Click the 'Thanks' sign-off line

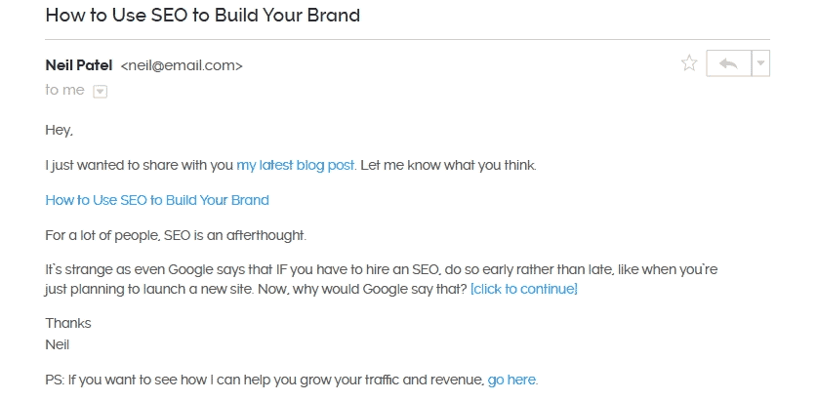pos(68,323)
